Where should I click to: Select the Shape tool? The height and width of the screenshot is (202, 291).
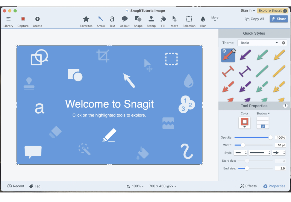tap(138, 22)
